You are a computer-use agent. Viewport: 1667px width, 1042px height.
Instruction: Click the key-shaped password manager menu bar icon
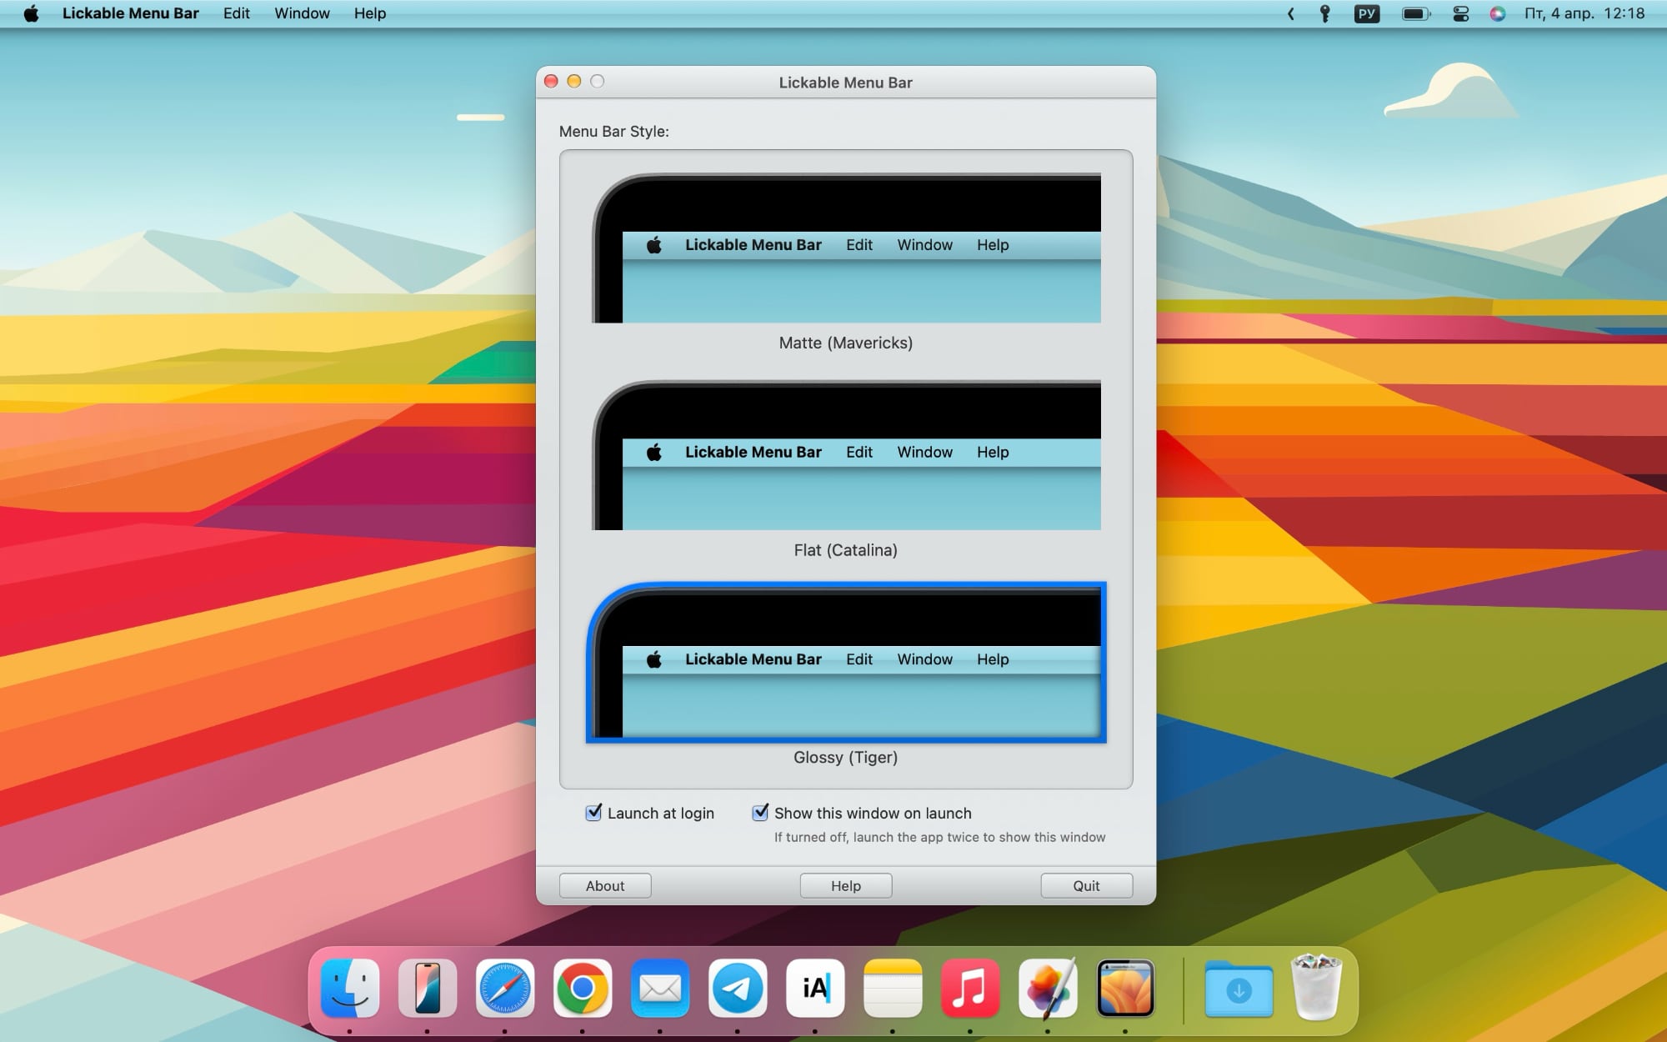(x=1324, y=13)
